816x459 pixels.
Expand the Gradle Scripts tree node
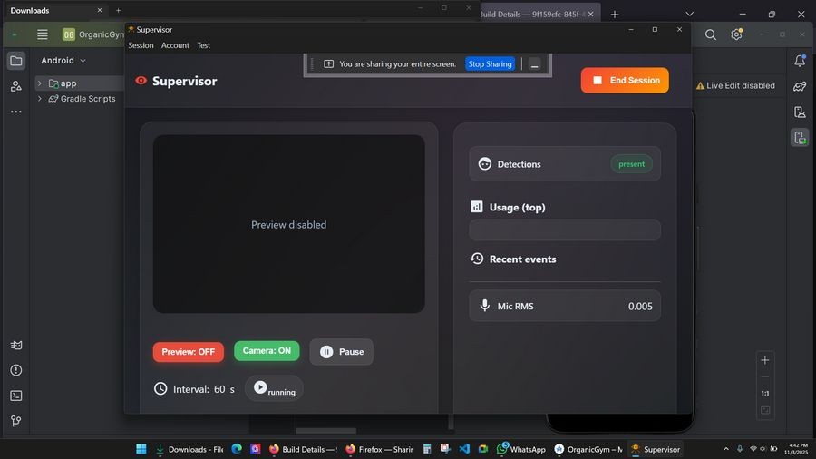(x=40, y=99)
